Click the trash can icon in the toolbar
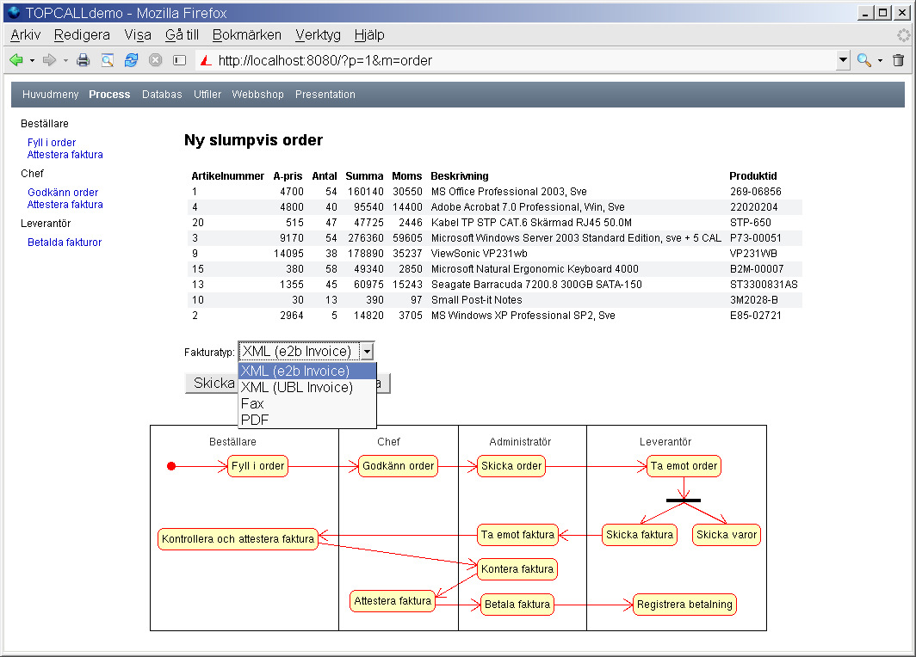916x657 pixels. coord(899,60)
